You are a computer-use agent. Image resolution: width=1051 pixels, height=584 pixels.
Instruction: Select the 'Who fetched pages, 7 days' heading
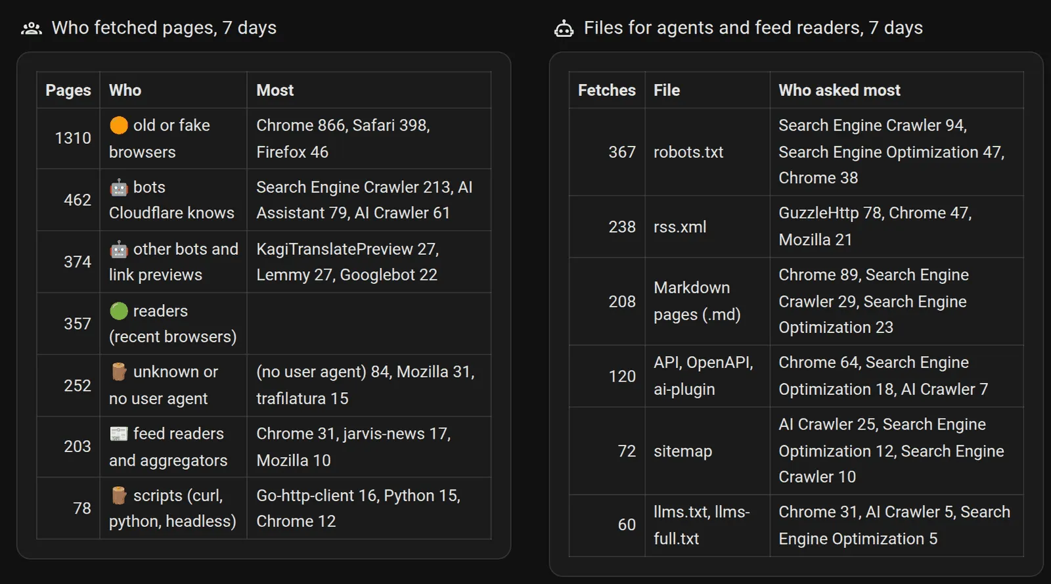164,28
